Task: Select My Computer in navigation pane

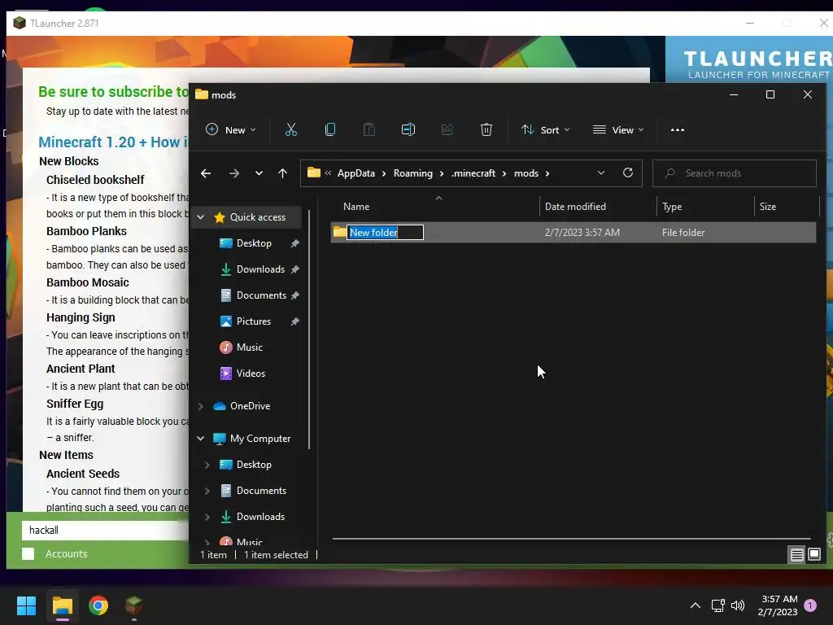Action: (x=260, y=439)
